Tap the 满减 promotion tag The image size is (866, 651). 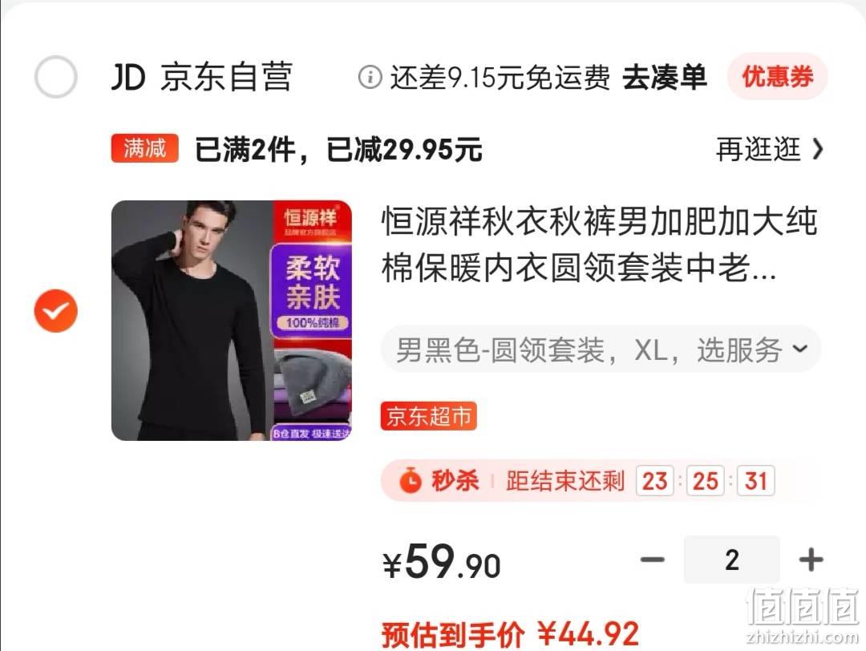pos(144,148)
